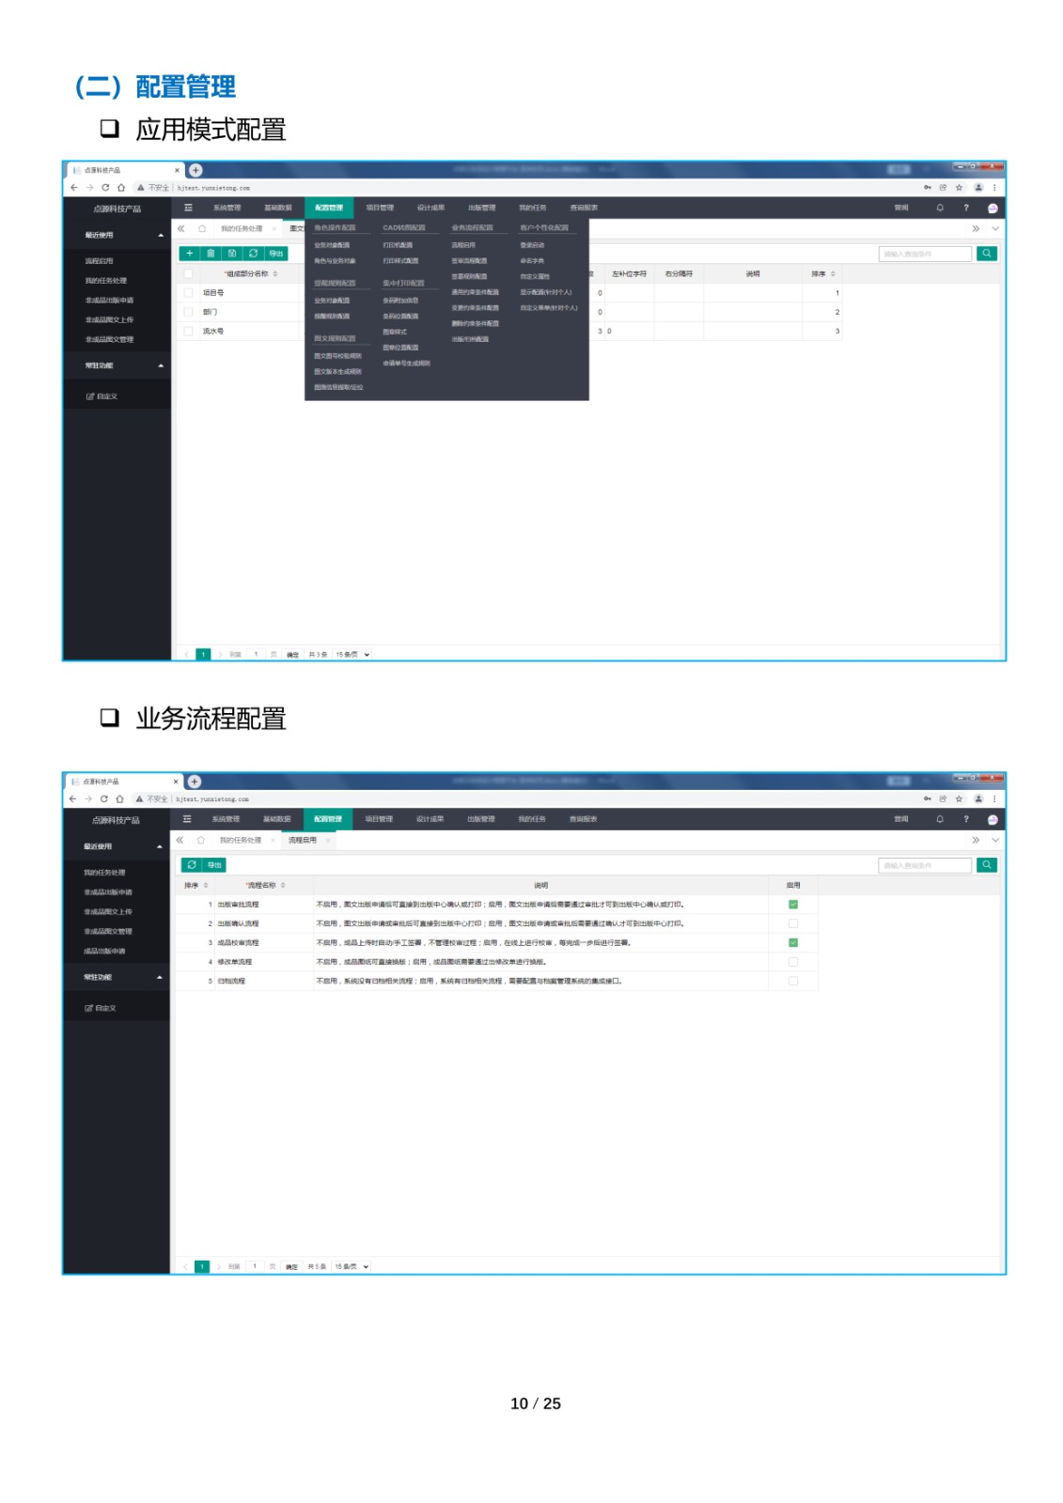Click the save icon in upper toolbar

pyautogui.click(x=232, y=254)
